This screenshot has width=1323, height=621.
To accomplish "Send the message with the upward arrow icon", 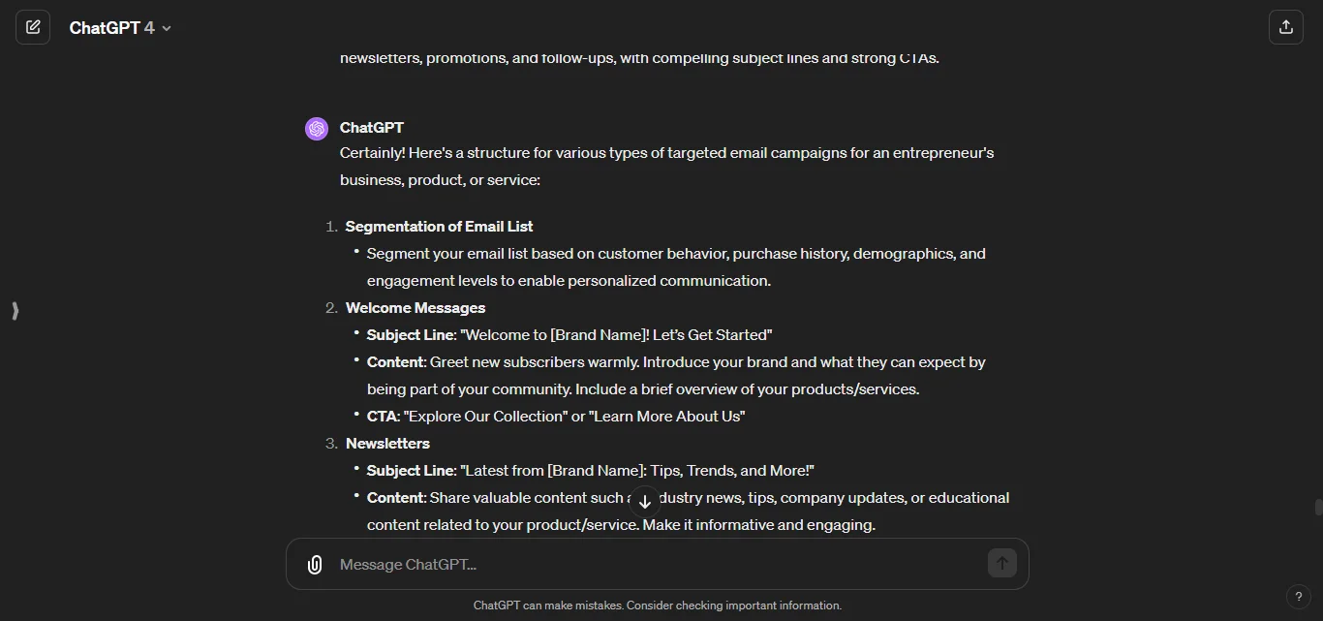I will [1002, 563].
